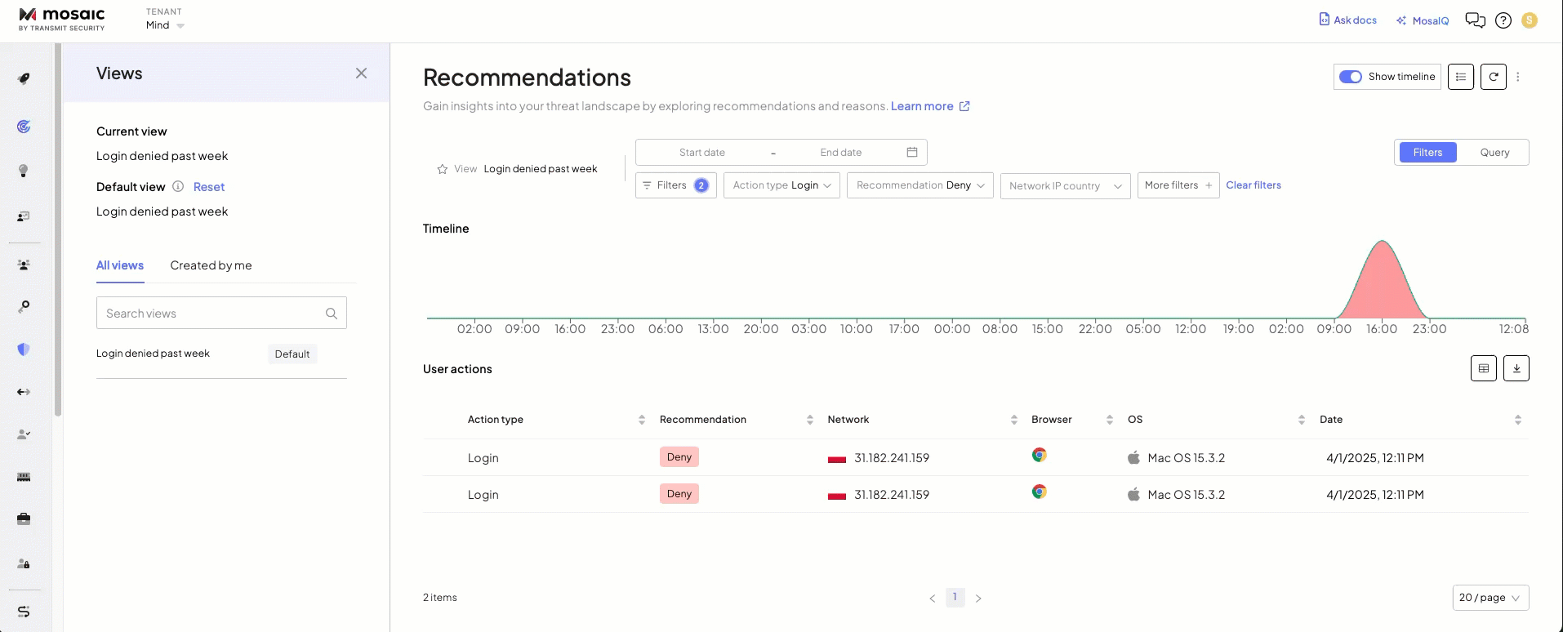Download user actions with the download icon
Screen dimensions: 1563x632
pos(1516,368)
